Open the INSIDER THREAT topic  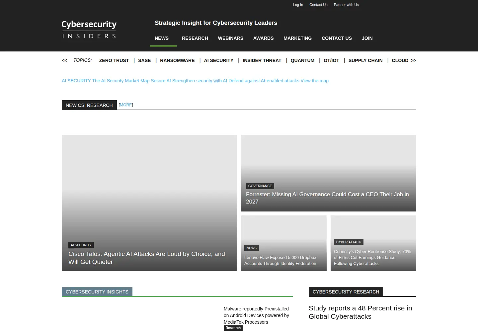262,60
